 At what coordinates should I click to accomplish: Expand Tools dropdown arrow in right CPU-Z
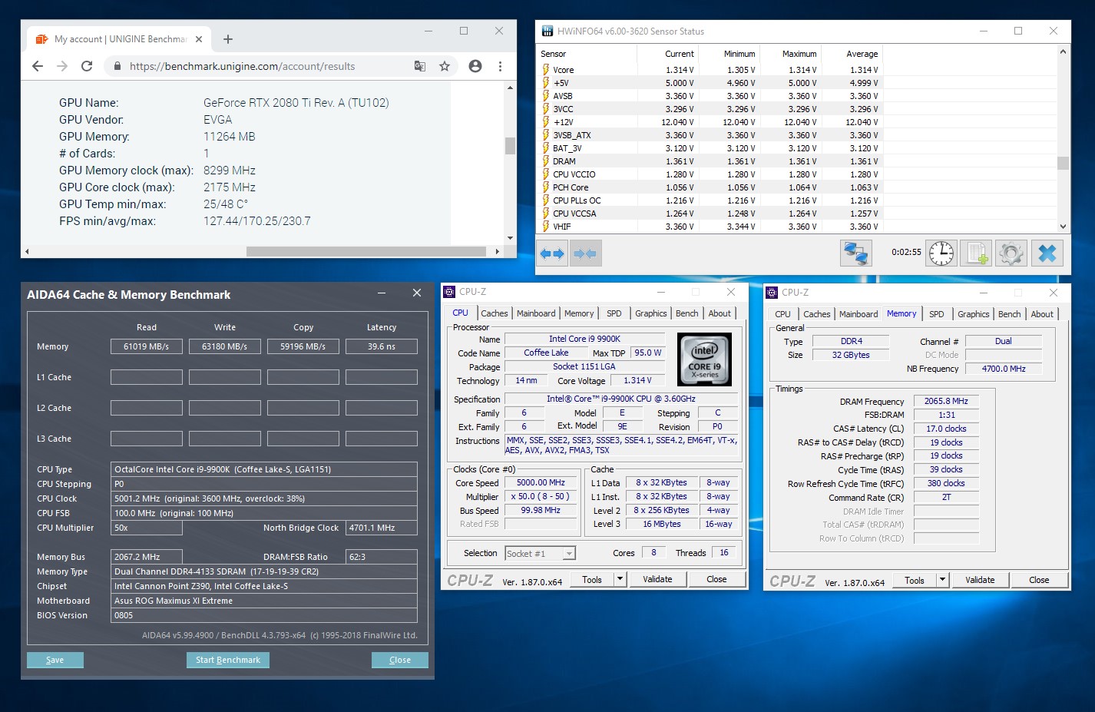point(943,581)
